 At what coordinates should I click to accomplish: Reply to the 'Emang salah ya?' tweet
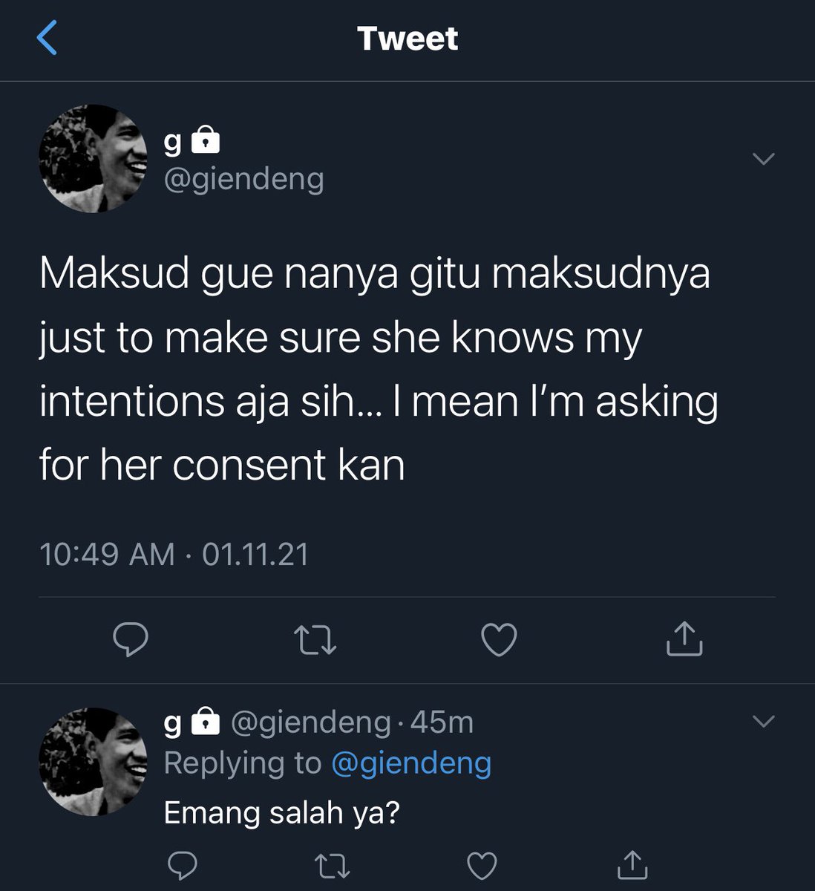(182, 866)
